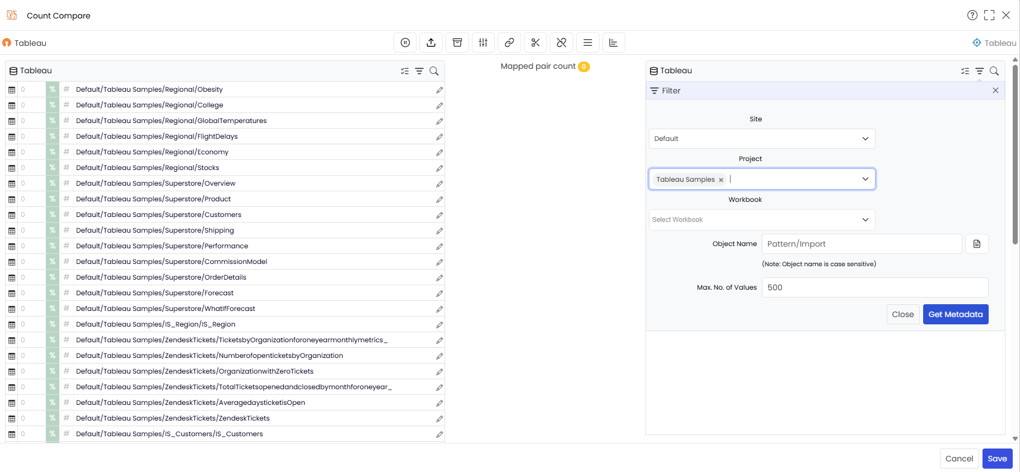Image resolution: width=1020 pixels, height=472 pixels.
Task: Edit the Regional/Obesity row pencil icon
Action: point(439,89)
